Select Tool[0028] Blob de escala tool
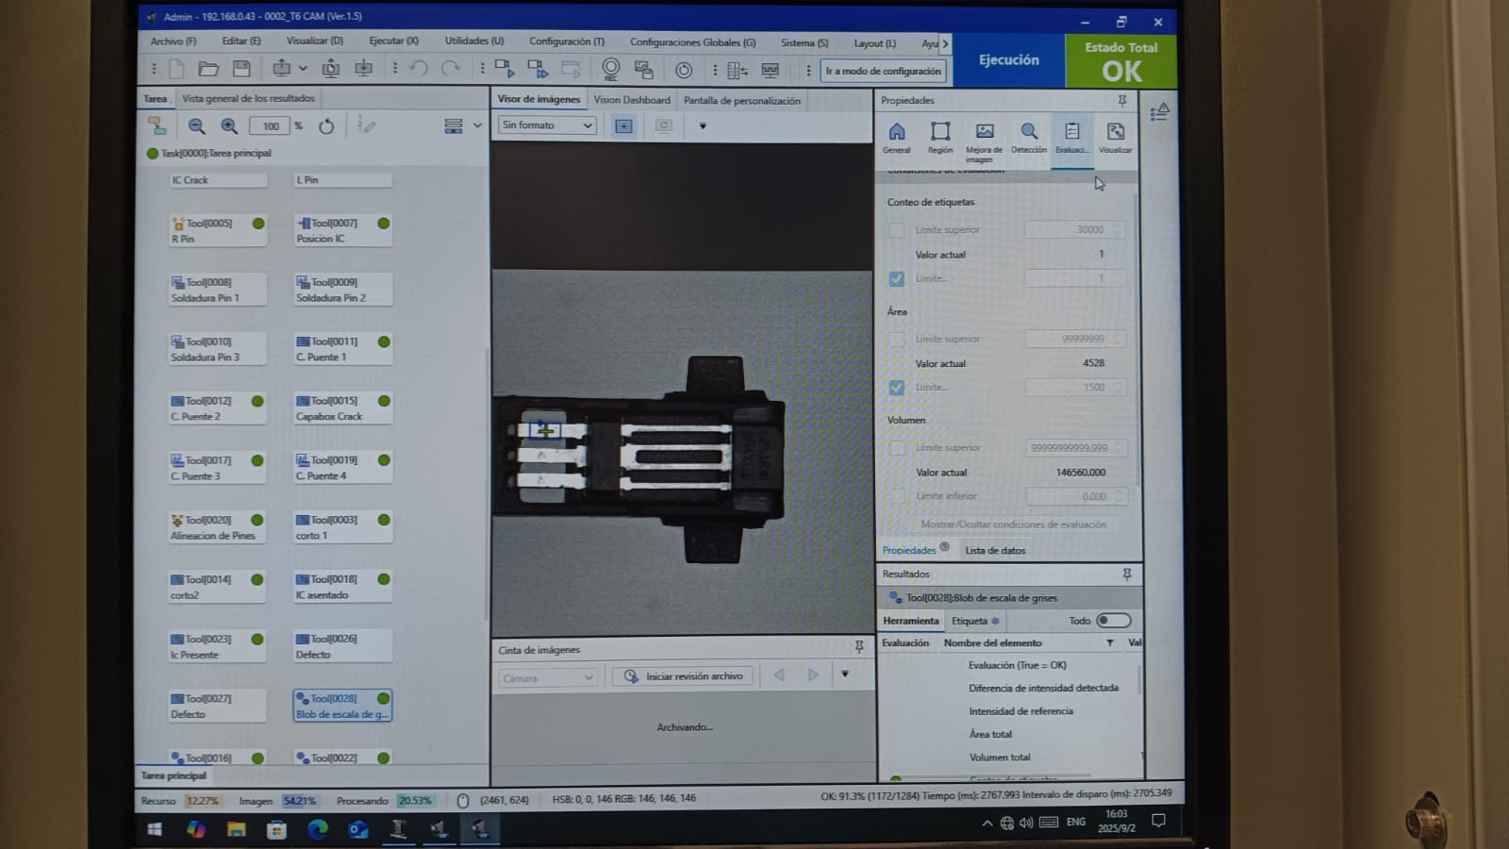 click(342, 706)
